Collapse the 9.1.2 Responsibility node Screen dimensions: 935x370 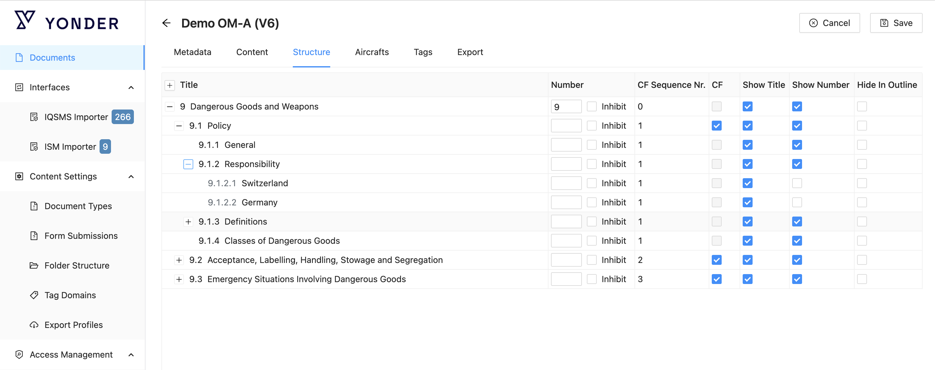(188, 164)
